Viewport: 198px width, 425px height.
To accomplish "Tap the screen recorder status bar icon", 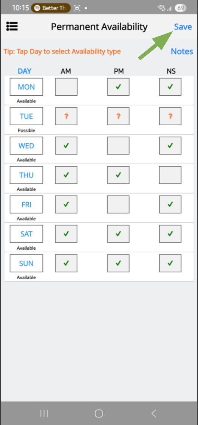I will tap(77, 8).
